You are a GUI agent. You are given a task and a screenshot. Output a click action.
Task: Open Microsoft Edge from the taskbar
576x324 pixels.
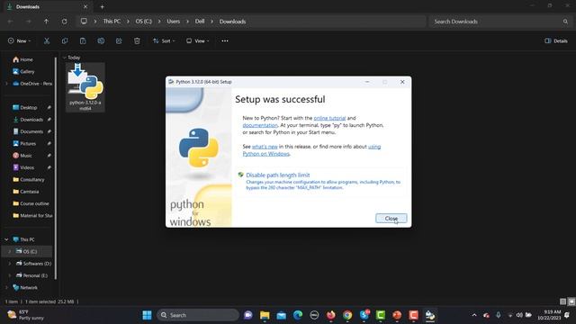[x=298, y=315]
